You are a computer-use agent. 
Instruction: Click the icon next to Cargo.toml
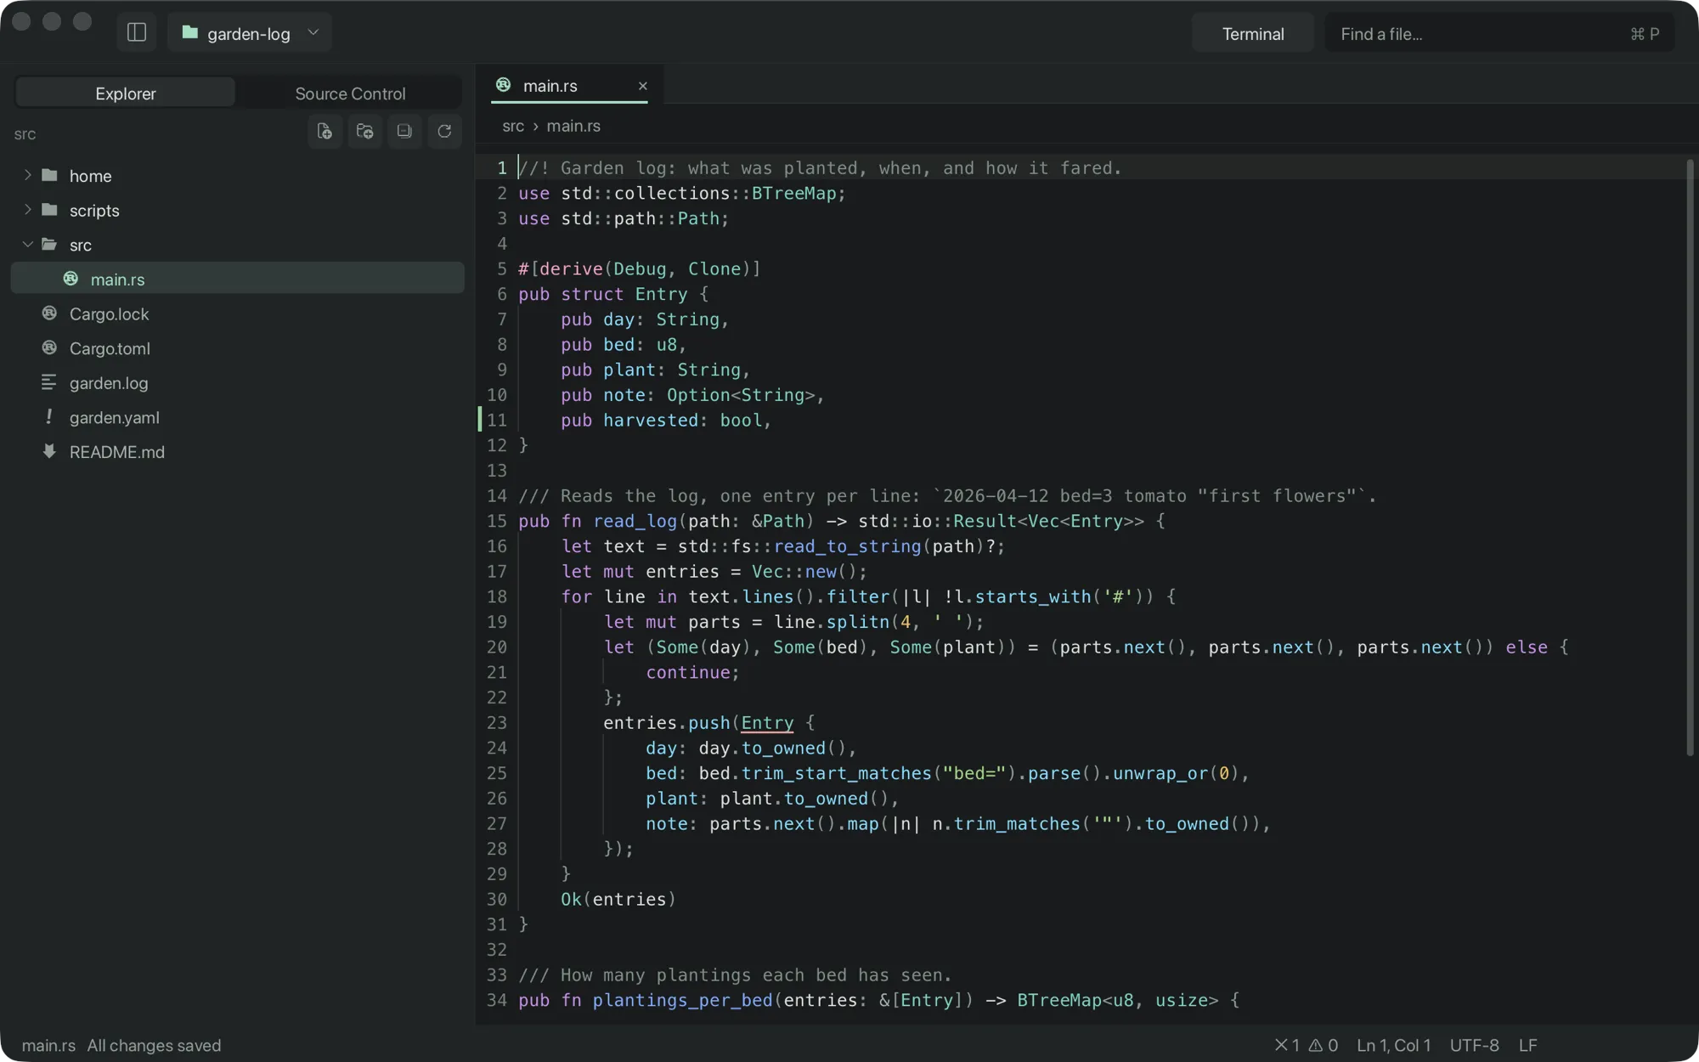click(50, 348)
